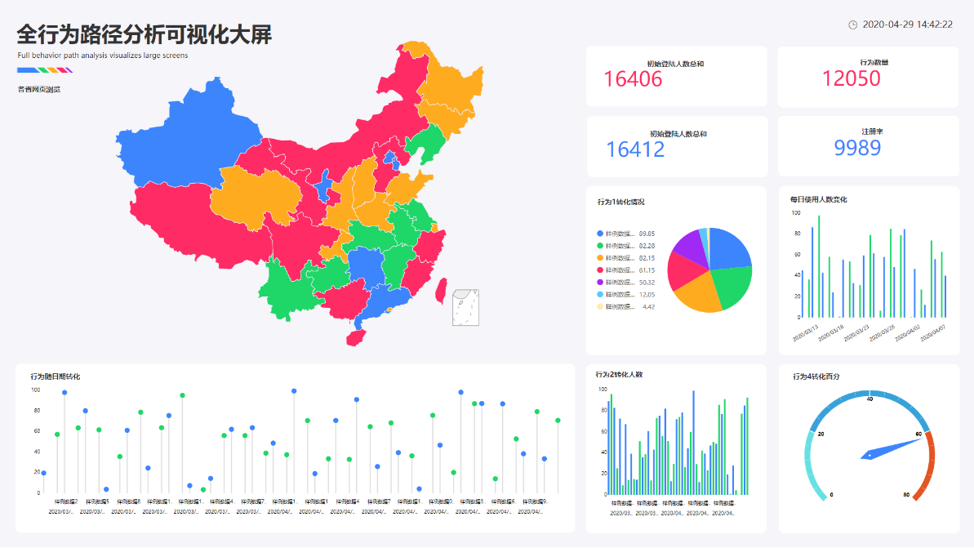Click the 12050 behavior count value
974x548 pixels.
point(851,79)
